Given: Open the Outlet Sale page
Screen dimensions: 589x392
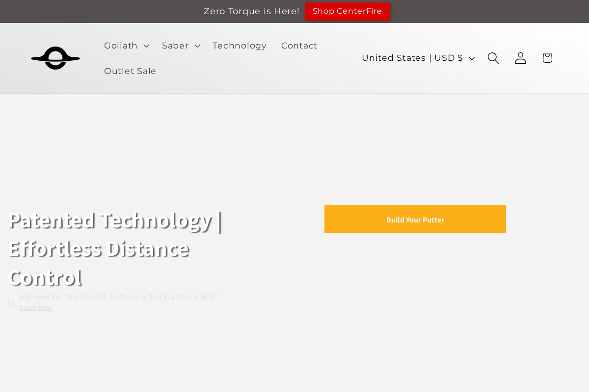Looking at the screenshot, I should click(x=130, y=71).
